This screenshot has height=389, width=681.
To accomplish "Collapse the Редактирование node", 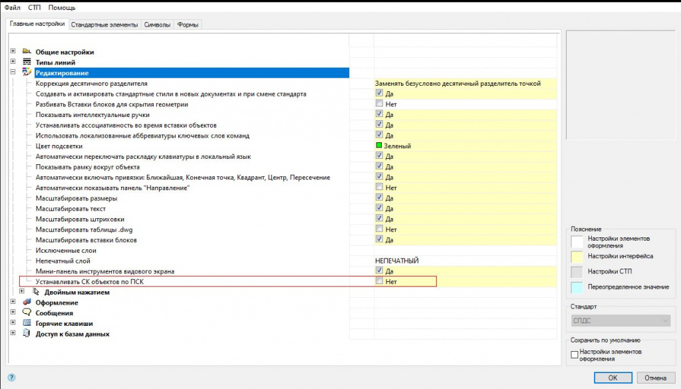I will [x=13, y=72].
